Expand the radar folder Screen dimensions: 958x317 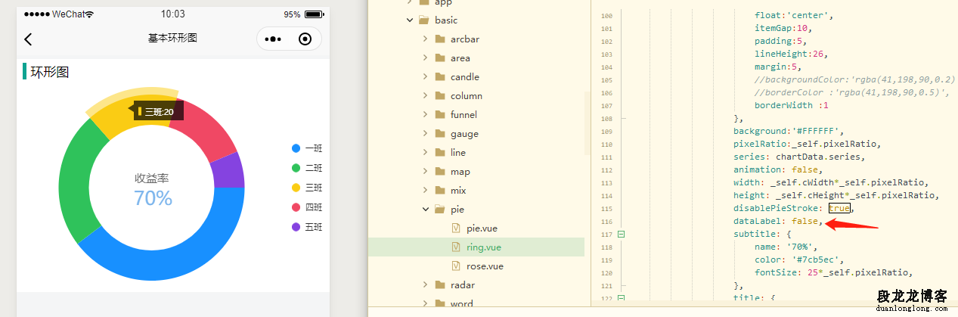(426, 284)
